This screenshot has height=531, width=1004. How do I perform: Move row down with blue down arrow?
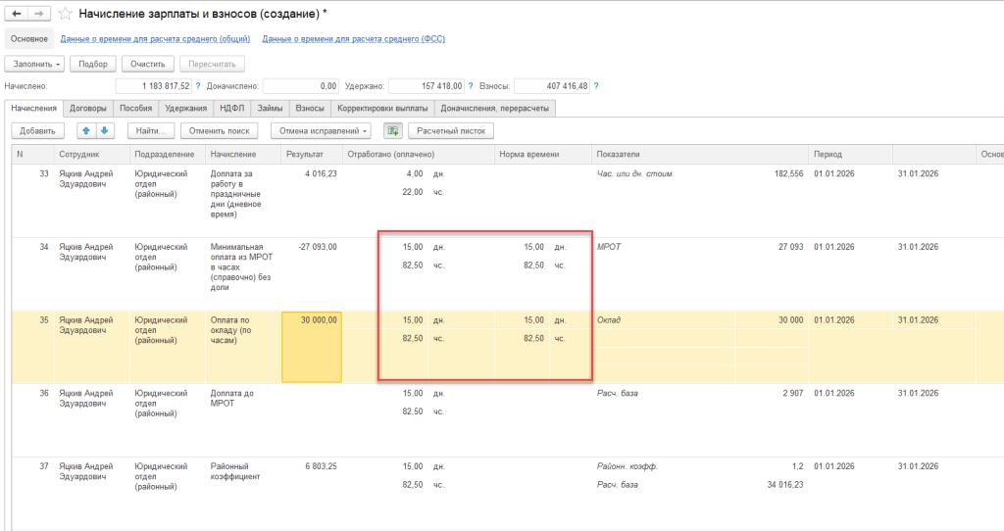click(105, 130)
